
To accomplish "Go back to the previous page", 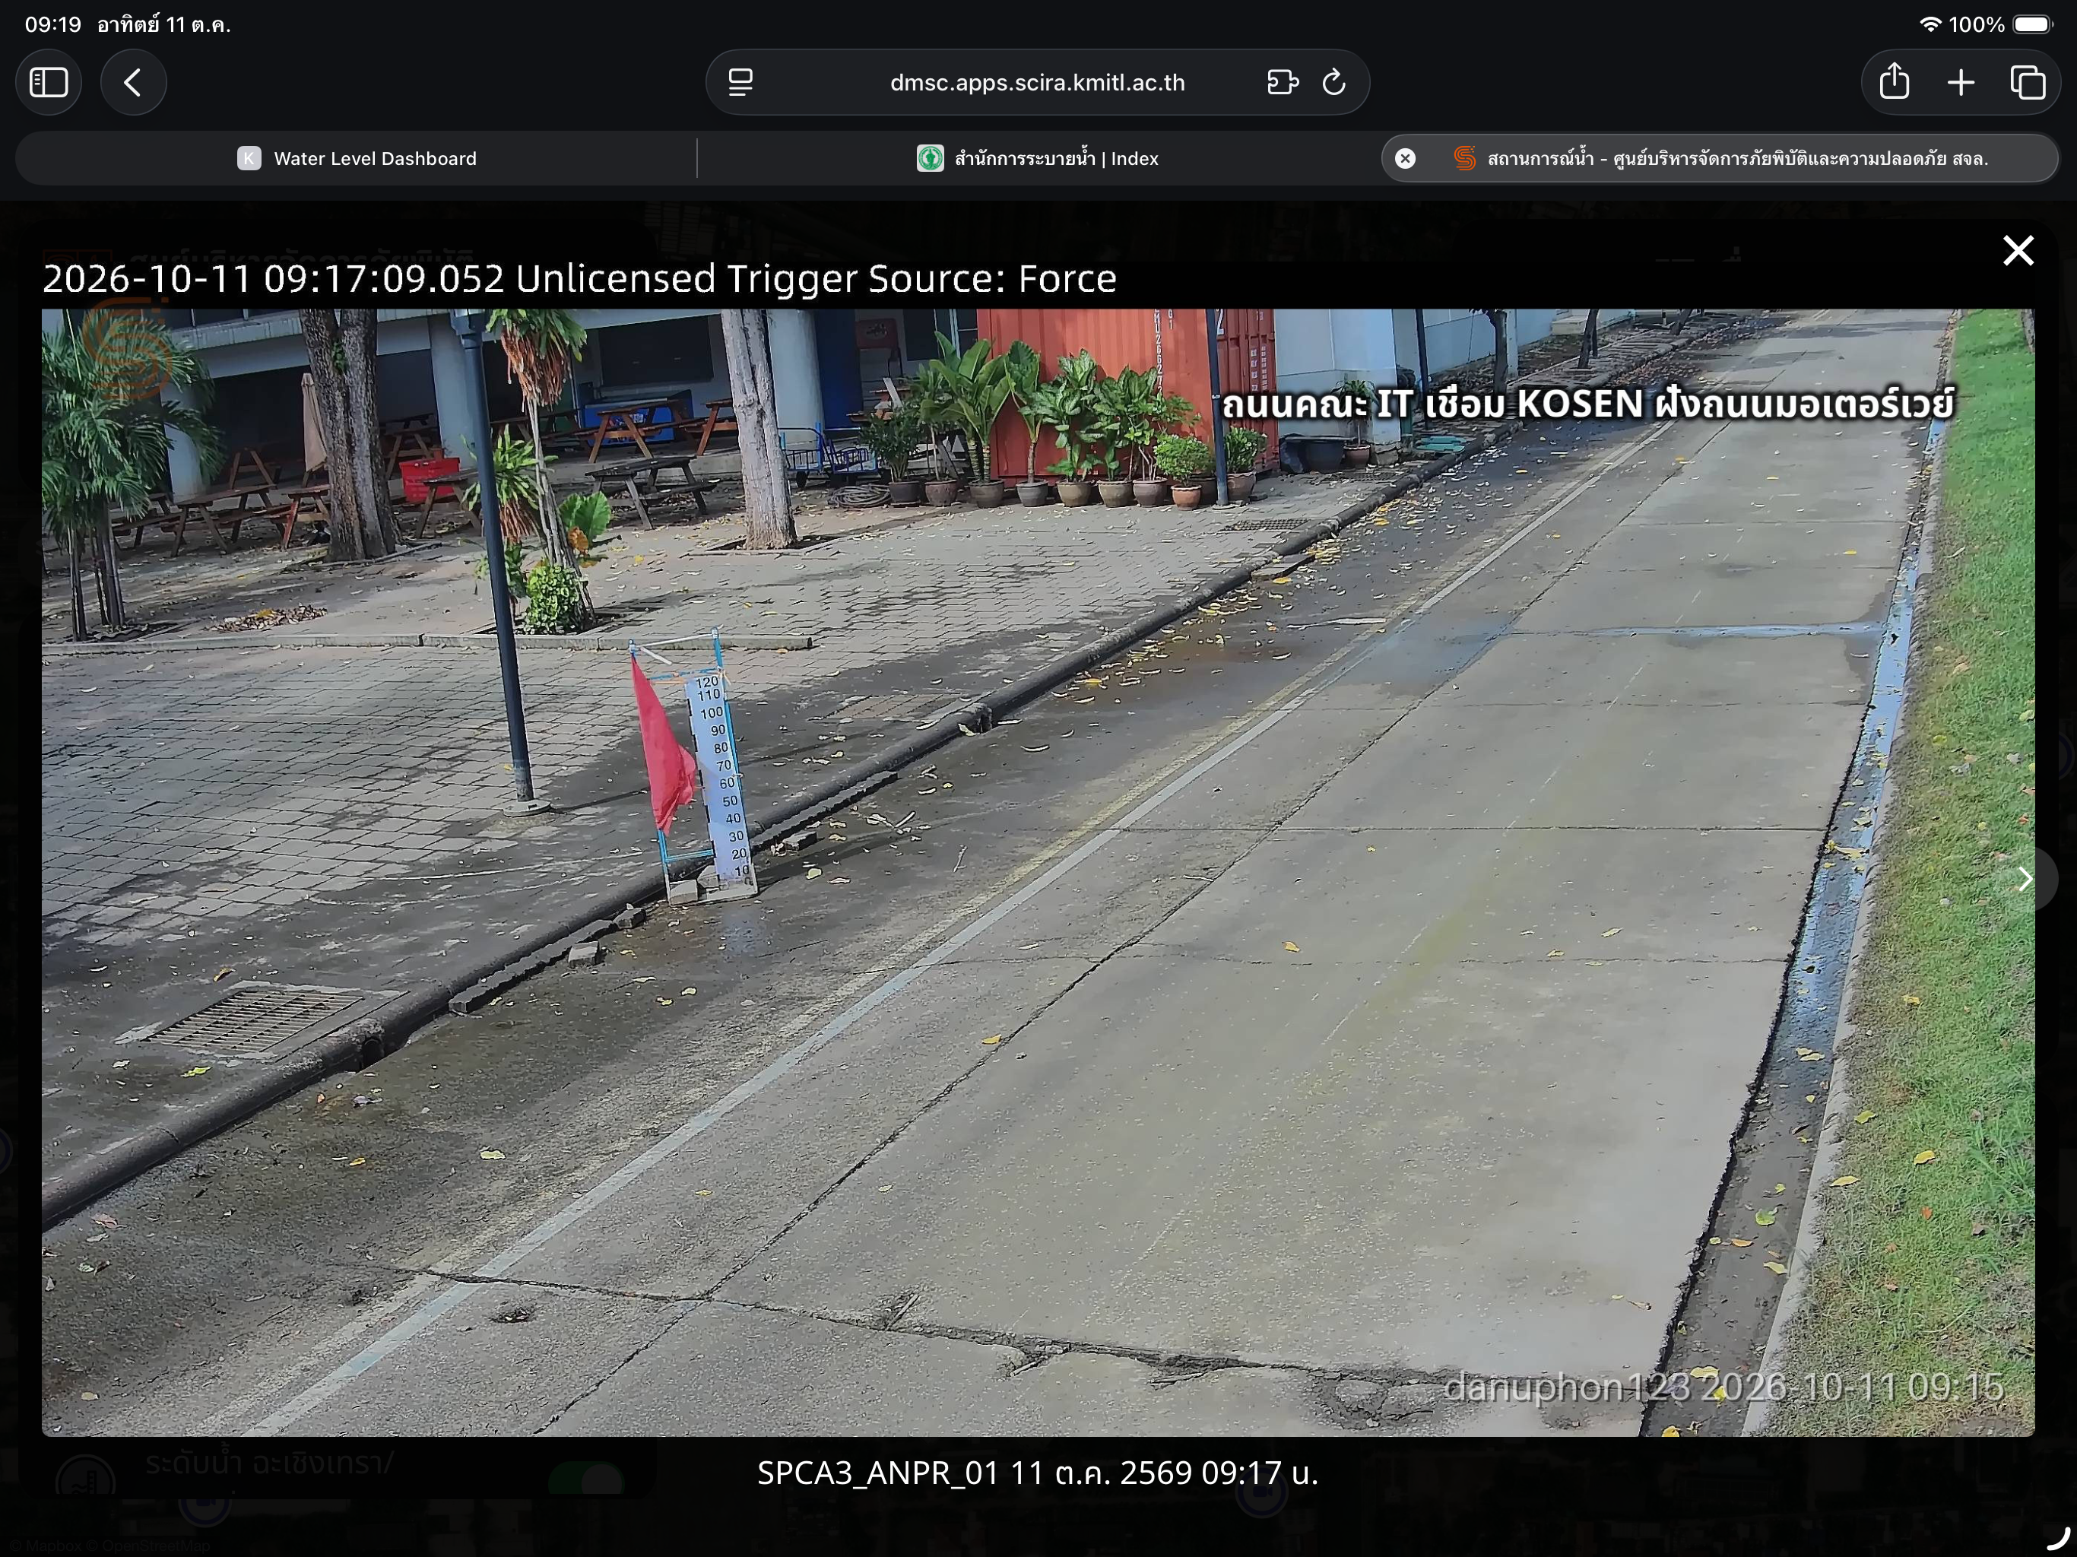I will coord(133,83).
